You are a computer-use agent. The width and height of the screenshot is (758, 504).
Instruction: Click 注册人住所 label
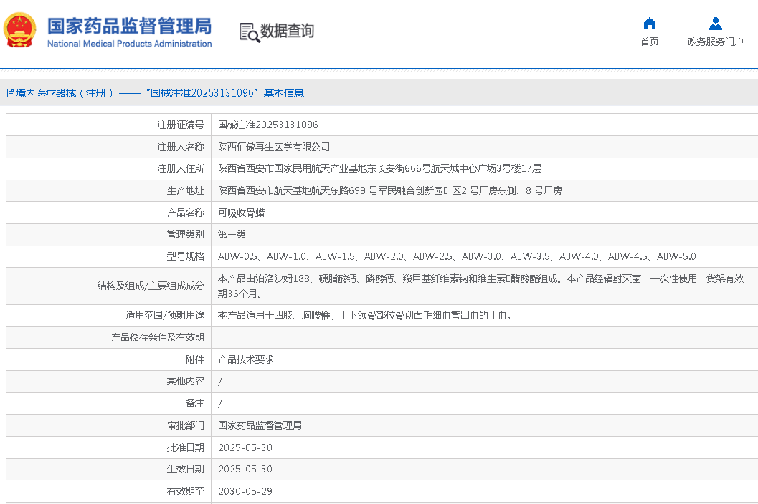tap(180, 168)
